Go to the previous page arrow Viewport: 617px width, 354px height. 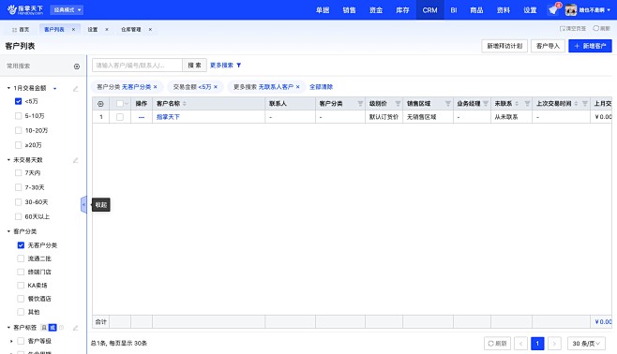click(x=520, y=344)
